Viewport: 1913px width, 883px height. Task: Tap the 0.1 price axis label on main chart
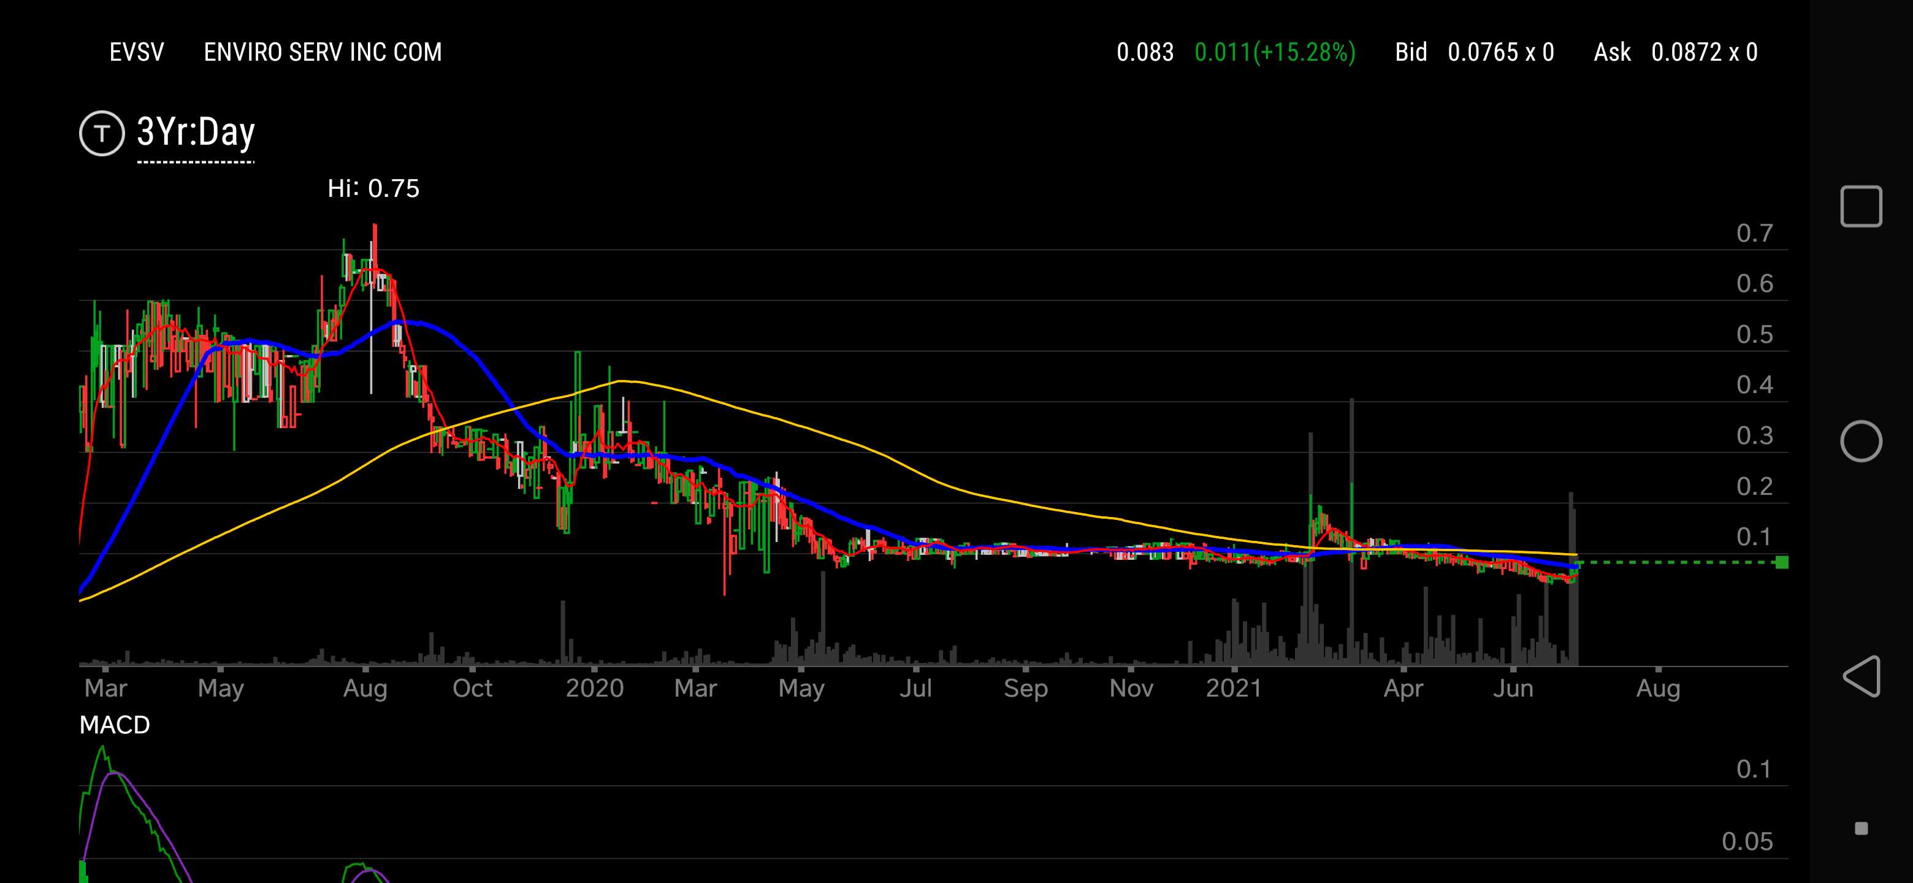[1755, 537]
